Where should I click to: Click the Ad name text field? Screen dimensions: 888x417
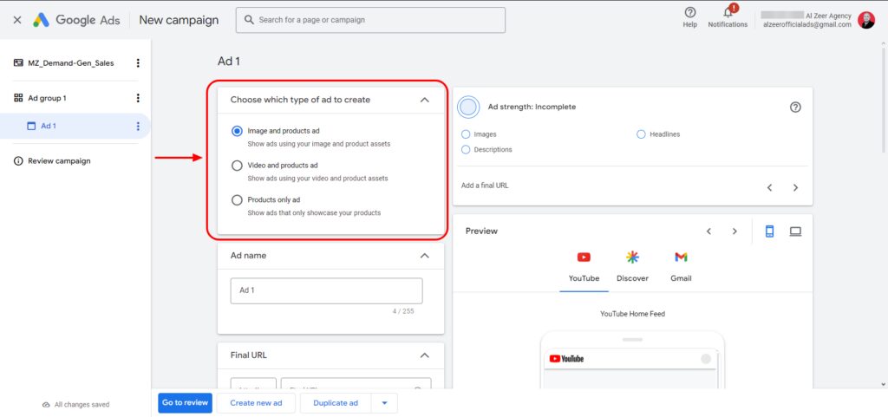(x=326, y=290)
